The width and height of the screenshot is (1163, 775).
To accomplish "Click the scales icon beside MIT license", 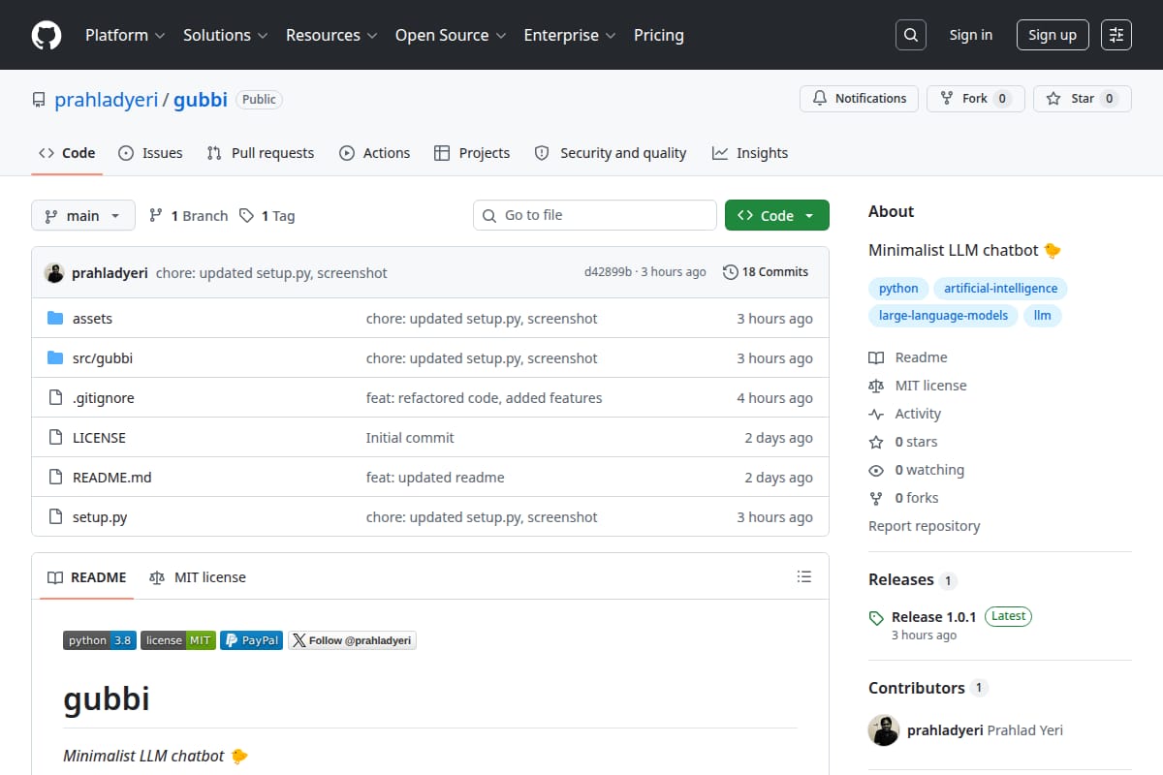I will point(876,386).
